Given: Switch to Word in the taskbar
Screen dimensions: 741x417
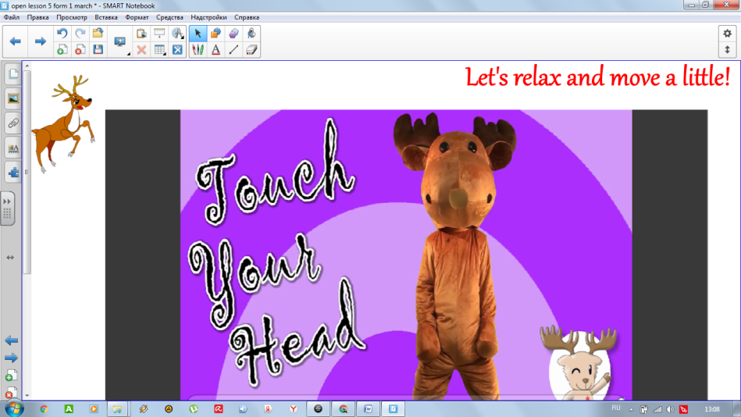Looking at the screenshot, I should (x=368, y=409).
